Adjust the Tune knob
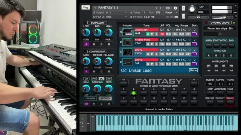Screen dimensions: 241x135 pyautogui.click(x=192, y=9)
